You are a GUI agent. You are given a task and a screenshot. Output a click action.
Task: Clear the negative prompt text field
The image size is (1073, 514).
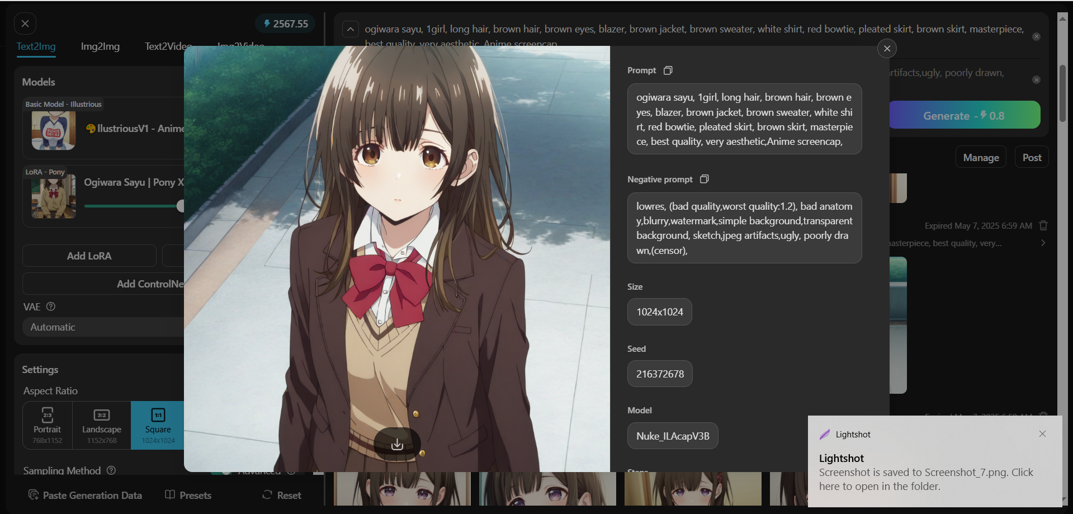(x=1036, y=80)
